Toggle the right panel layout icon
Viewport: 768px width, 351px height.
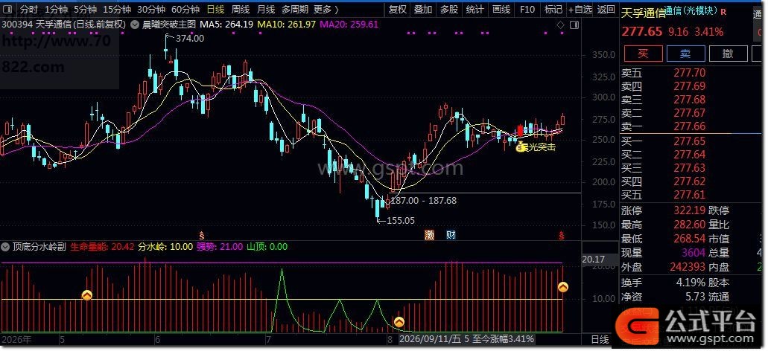(x=574, y=25)
